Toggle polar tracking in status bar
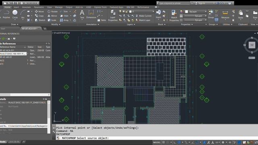 point(179,142)
